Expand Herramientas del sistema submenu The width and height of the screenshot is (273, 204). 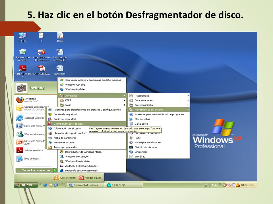159,110
